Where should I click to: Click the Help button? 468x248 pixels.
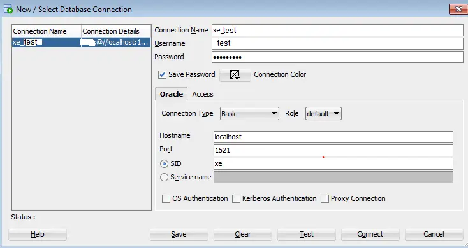point(38,234)
